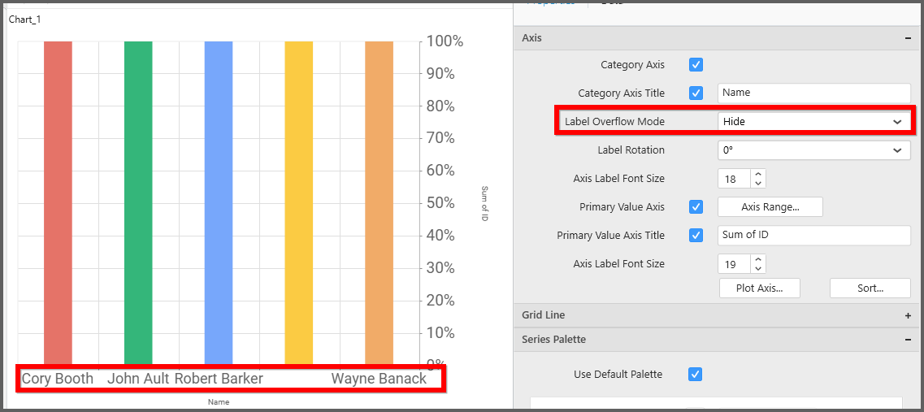This screenshot has width=924, height=412.
Task: Expand the Grid Line section
Action: coord(907,315)
